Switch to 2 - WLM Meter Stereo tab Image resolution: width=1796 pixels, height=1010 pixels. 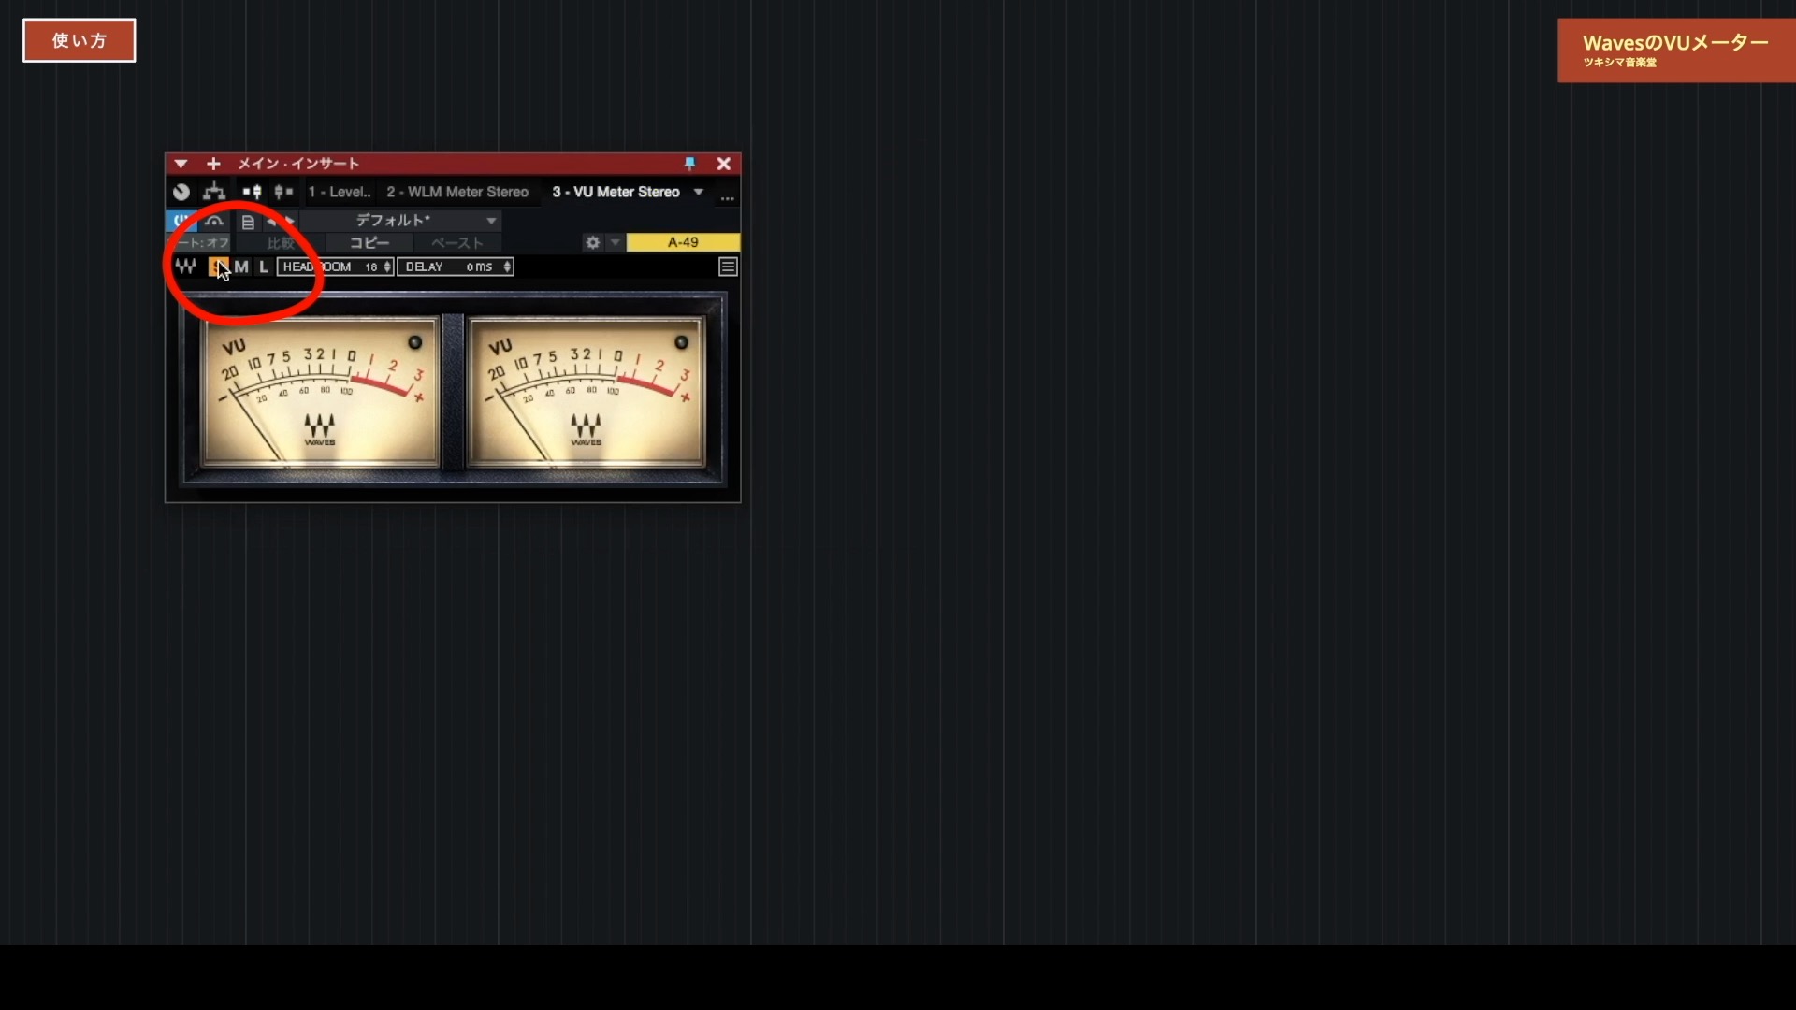[x=457, y=192]
